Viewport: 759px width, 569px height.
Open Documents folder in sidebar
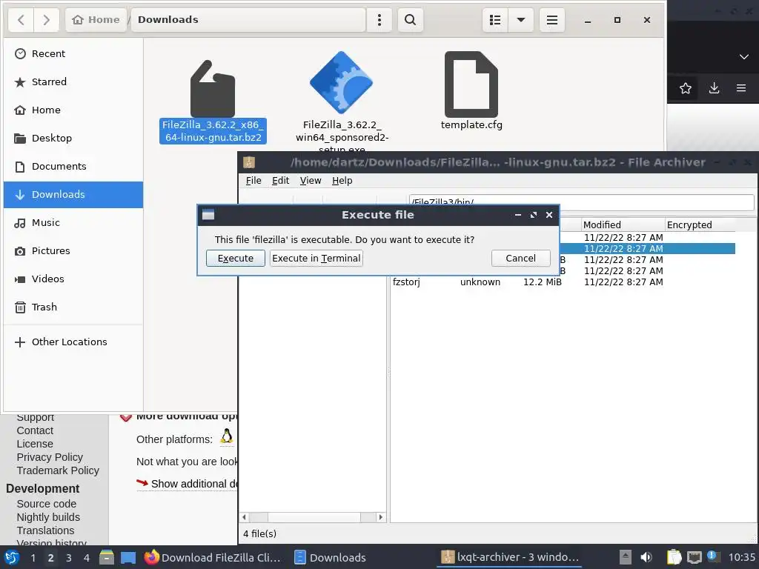click(73, 166)
